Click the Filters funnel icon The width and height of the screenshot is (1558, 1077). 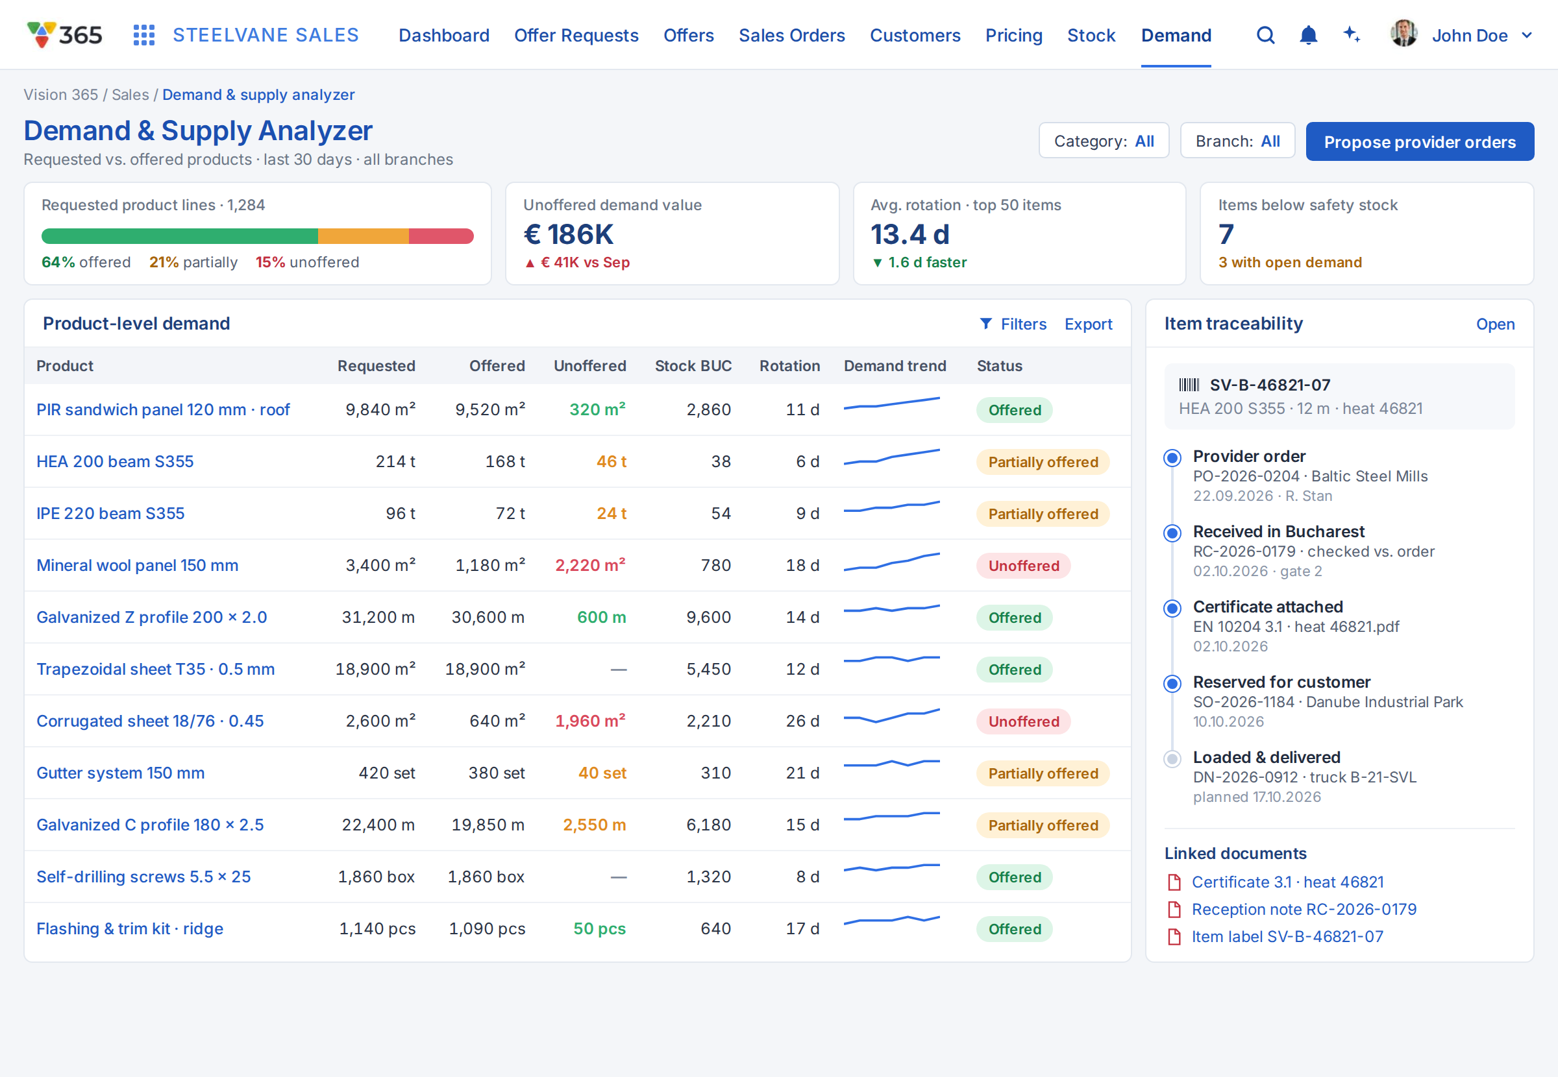[x=985, y=324]
